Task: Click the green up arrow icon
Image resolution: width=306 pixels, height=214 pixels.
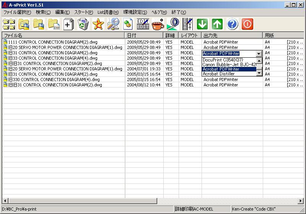Action: coord(217,24)
